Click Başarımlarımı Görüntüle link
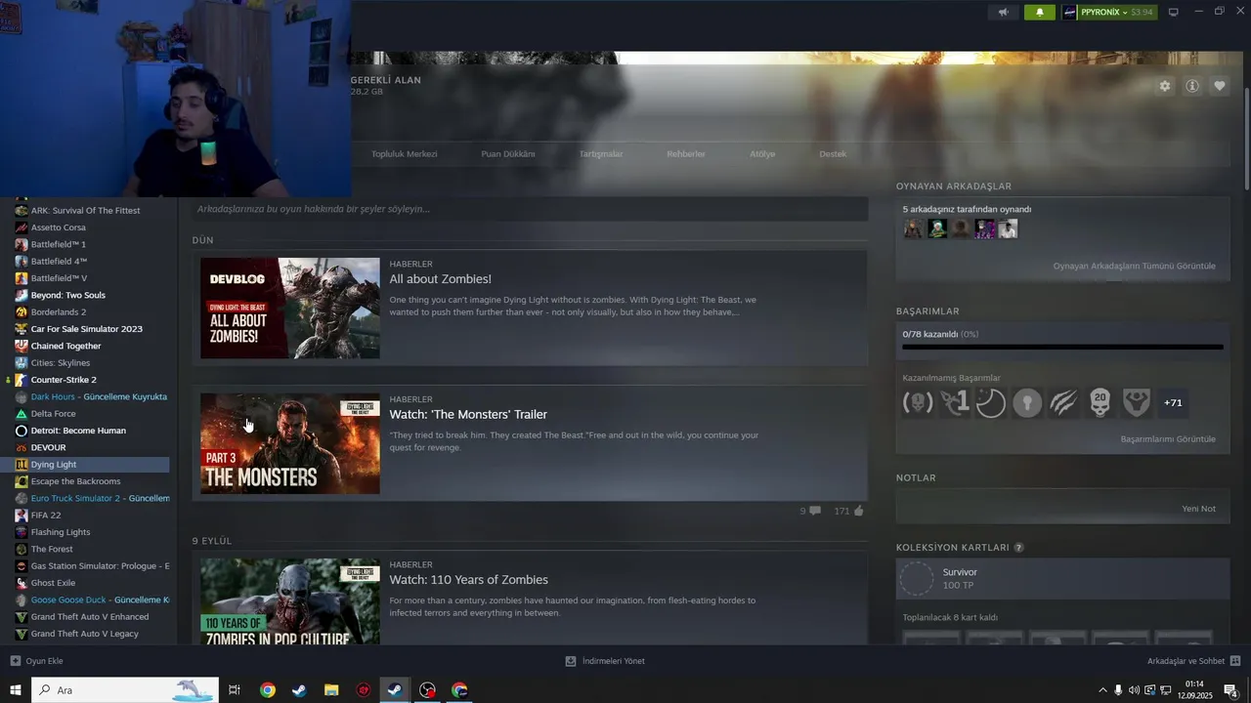The width and height of the screenshot is (1251, 703). click(1168, 439)
